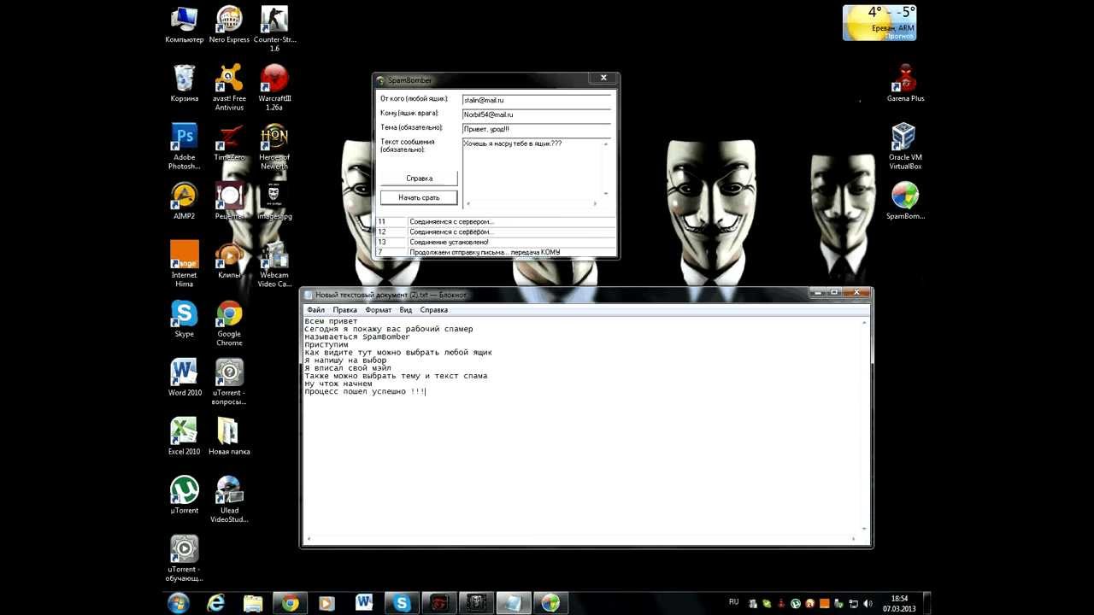Select the images.jpg file on the desktop
Viewport: 1094px width, 615px height.
pos(274,202)
